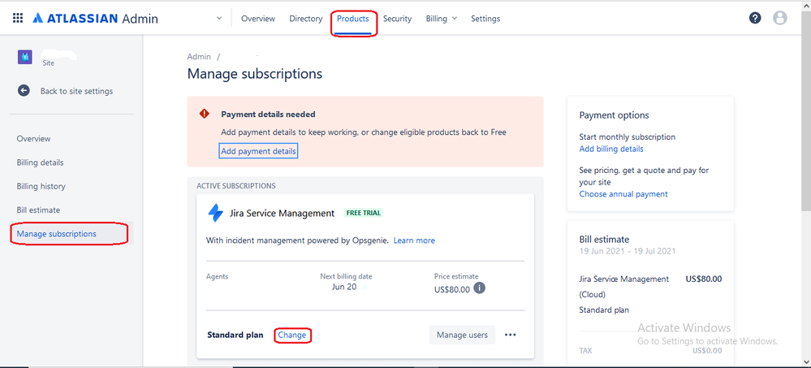Go to the Directory tab
The height and width of the screenshot is (368, 811).
click(306, 19)
